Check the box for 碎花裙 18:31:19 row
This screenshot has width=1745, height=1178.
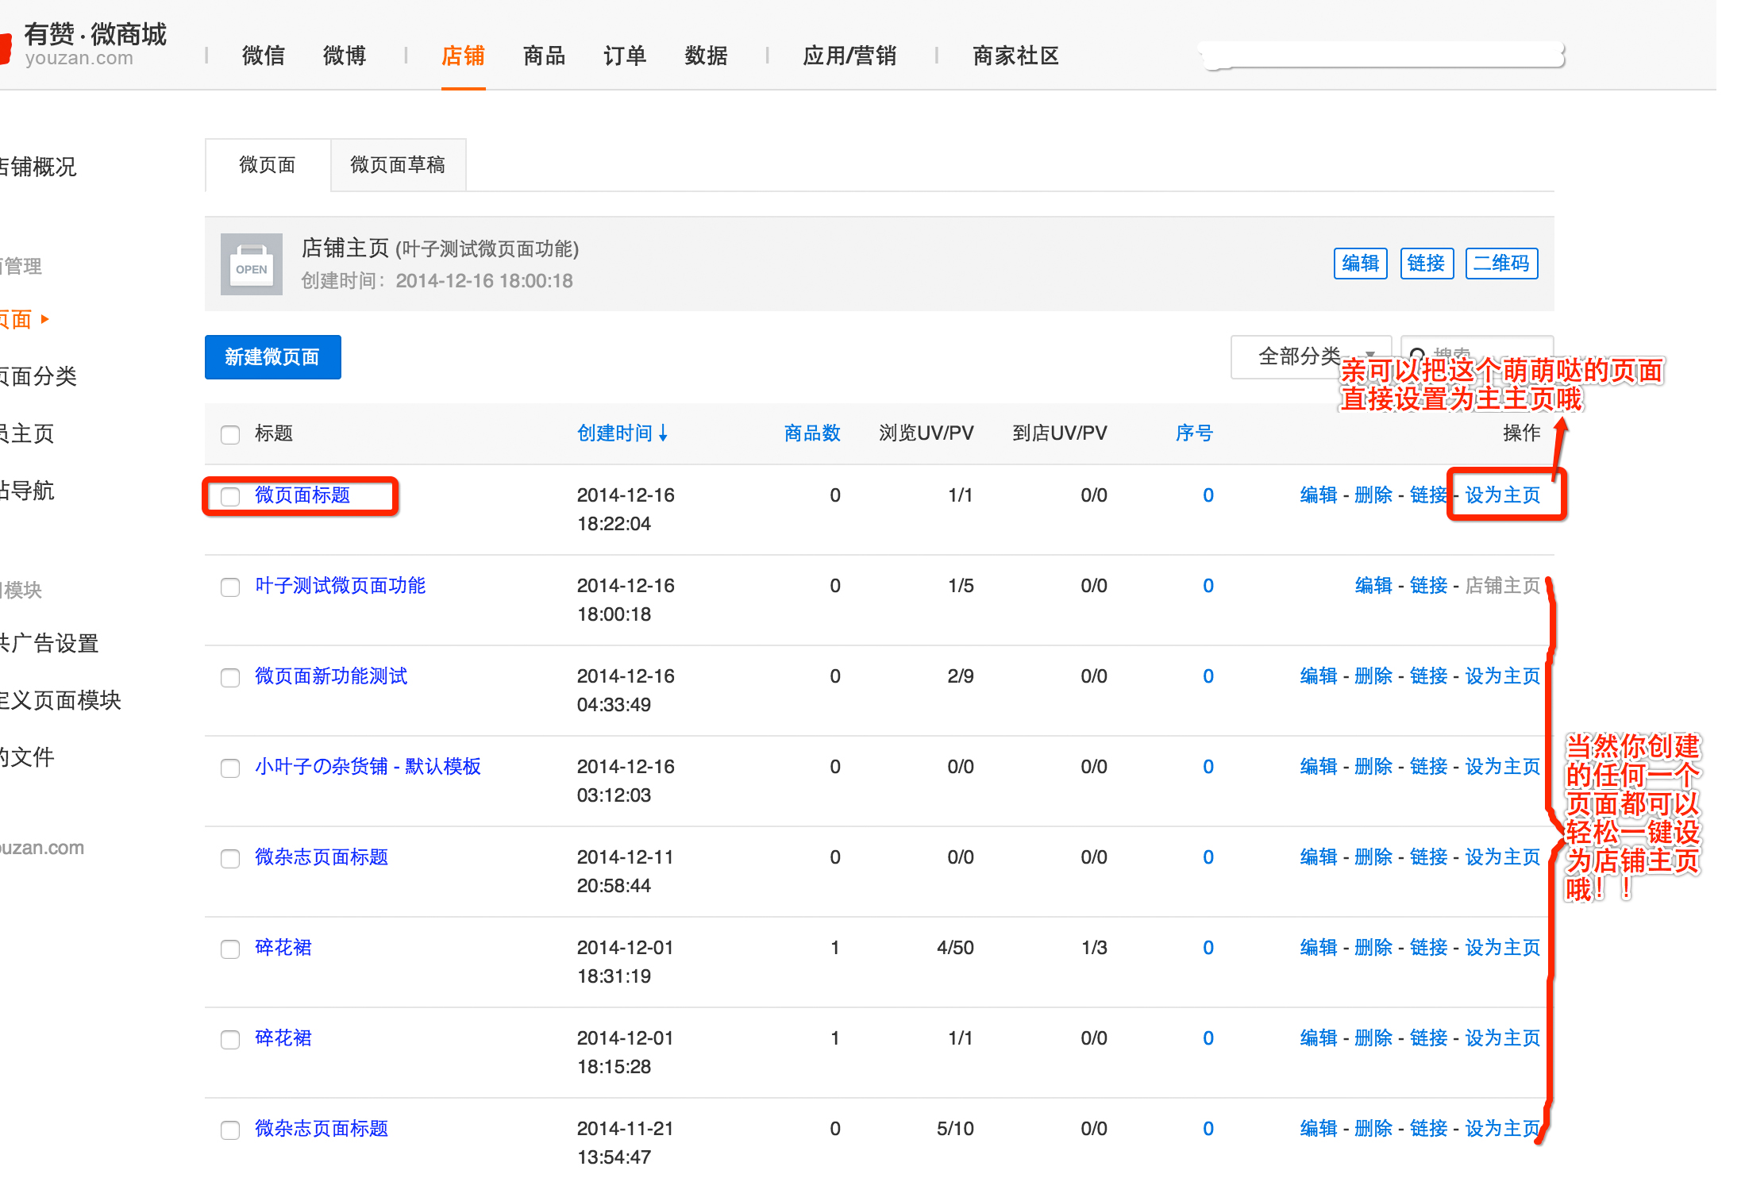(x=230, y=949)
